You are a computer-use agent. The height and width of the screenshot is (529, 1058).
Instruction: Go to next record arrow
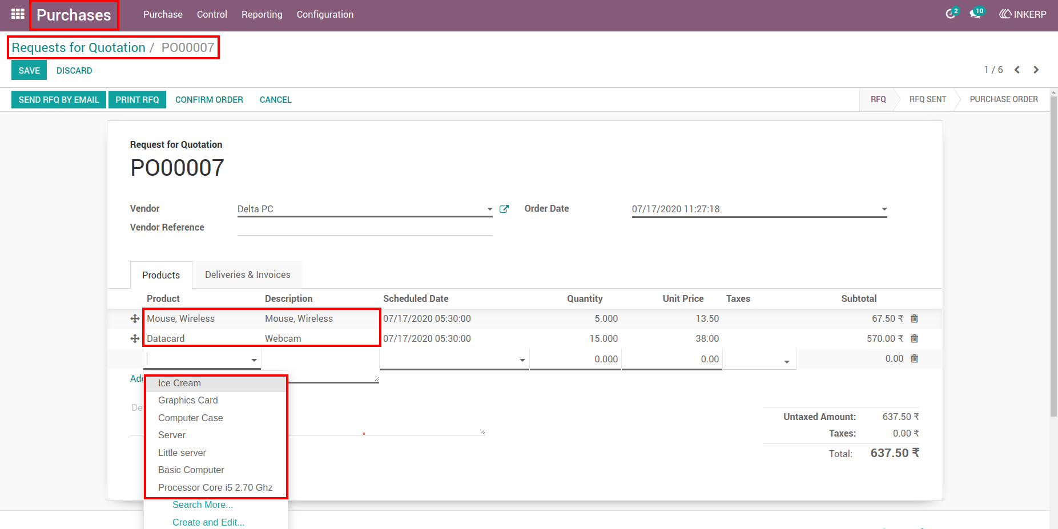click(1036, 70)
